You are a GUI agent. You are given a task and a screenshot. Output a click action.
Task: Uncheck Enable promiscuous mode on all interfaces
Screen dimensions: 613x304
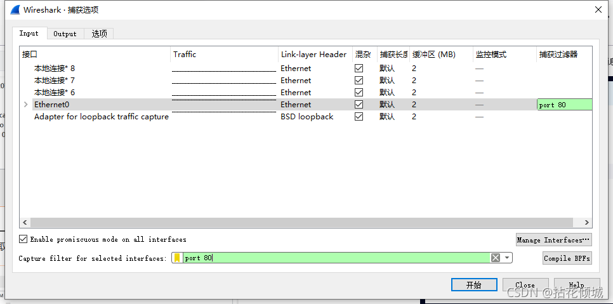pos(23,239)
